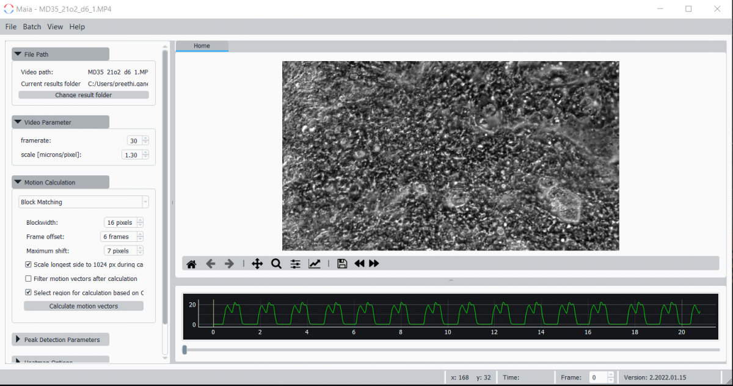Click the Time: label in status bar
The height and width of the screenshot is (386, 733).
point(511,377)
